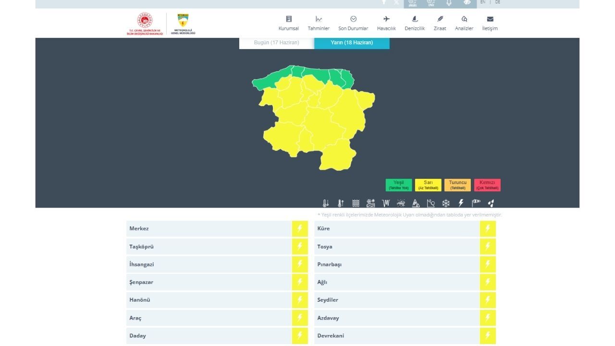Select the windsock wind warning icon
615x346 pixels.
click(476, 203)
